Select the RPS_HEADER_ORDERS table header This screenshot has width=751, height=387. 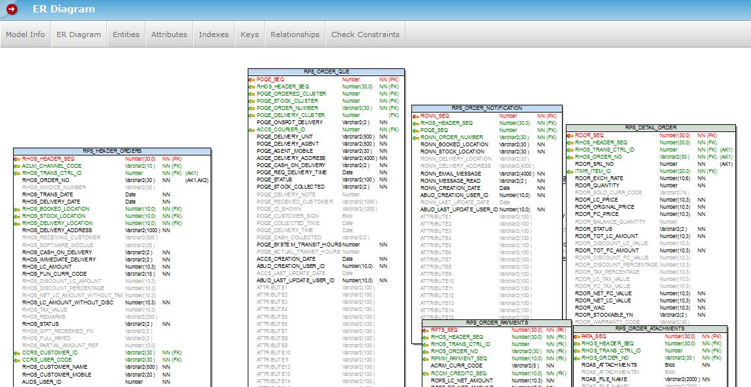113,152
